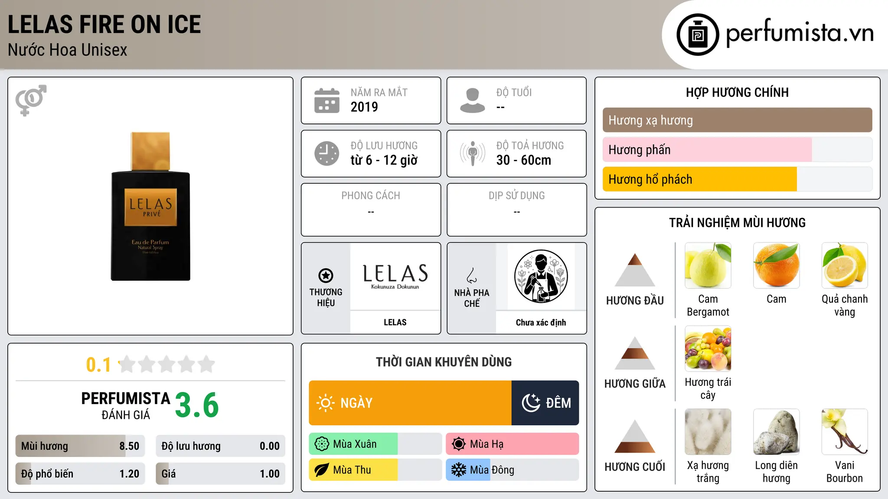Click the Quả chanh vàng lemon image

[845, 266]
